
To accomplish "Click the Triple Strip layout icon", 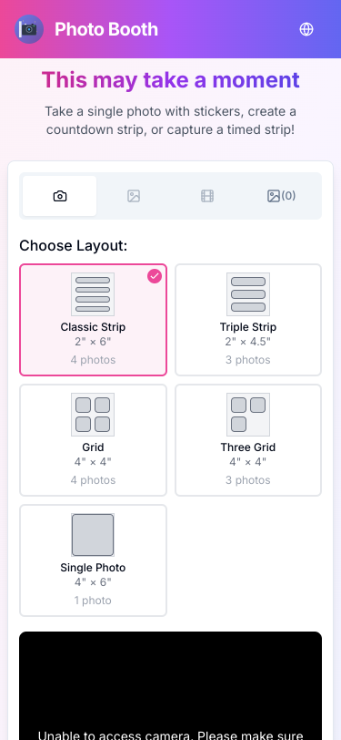I will 248,294.
